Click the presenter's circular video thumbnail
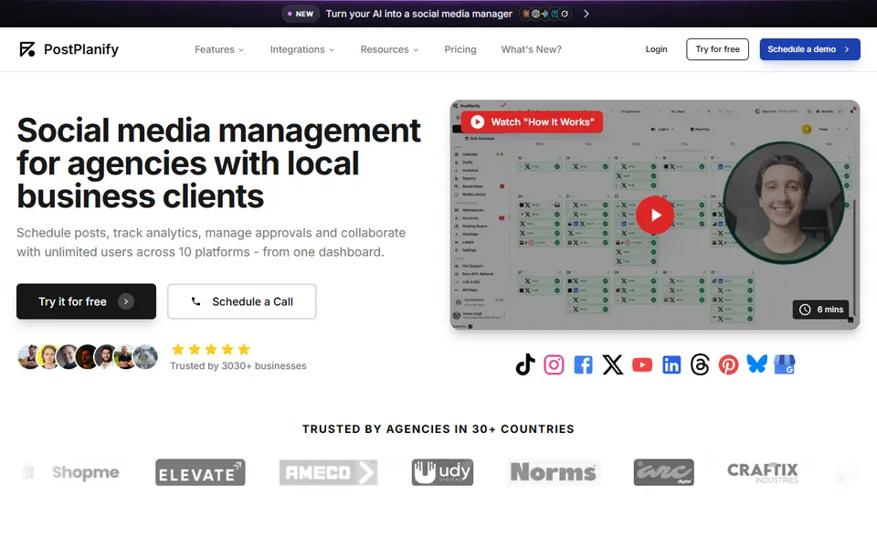 (x=784, y=202)
